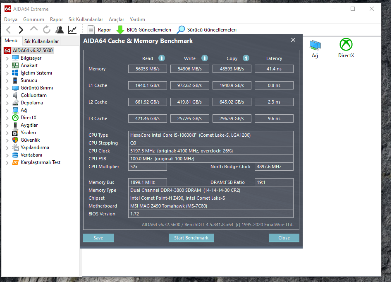Click the up-level arrow toolbar icon

click(x=34, y=29)
